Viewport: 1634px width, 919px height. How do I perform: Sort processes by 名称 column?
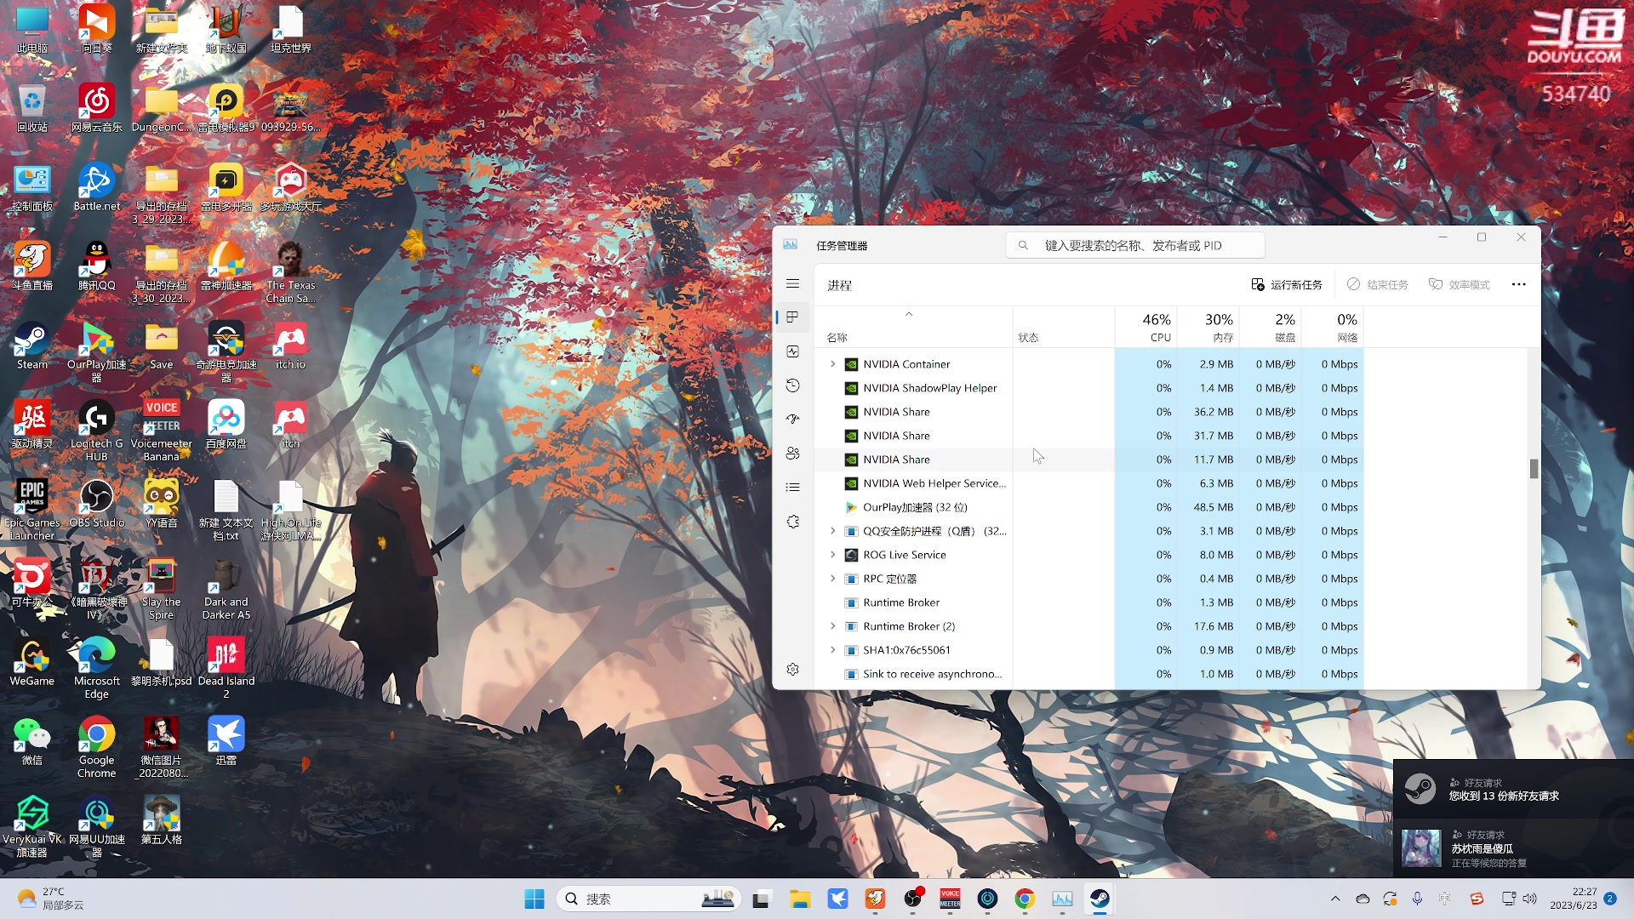[913, 327]
